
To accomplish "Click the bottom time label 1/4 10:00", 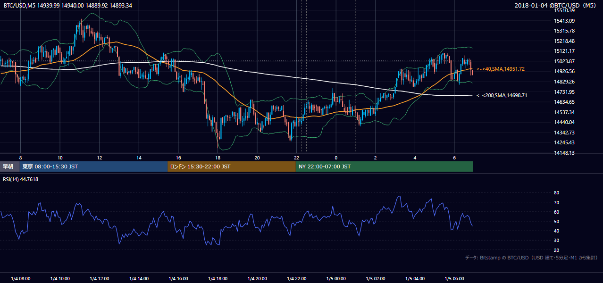I will [60, 278].
